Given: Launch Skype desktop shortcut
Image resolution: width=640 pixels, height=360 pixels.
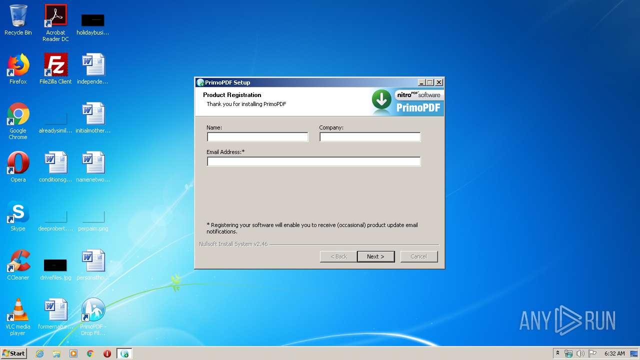Looking at the screenshot, I should [18, 216].
